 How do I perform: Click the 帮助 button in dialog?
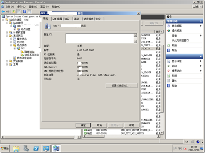click(x=132, y=125)
